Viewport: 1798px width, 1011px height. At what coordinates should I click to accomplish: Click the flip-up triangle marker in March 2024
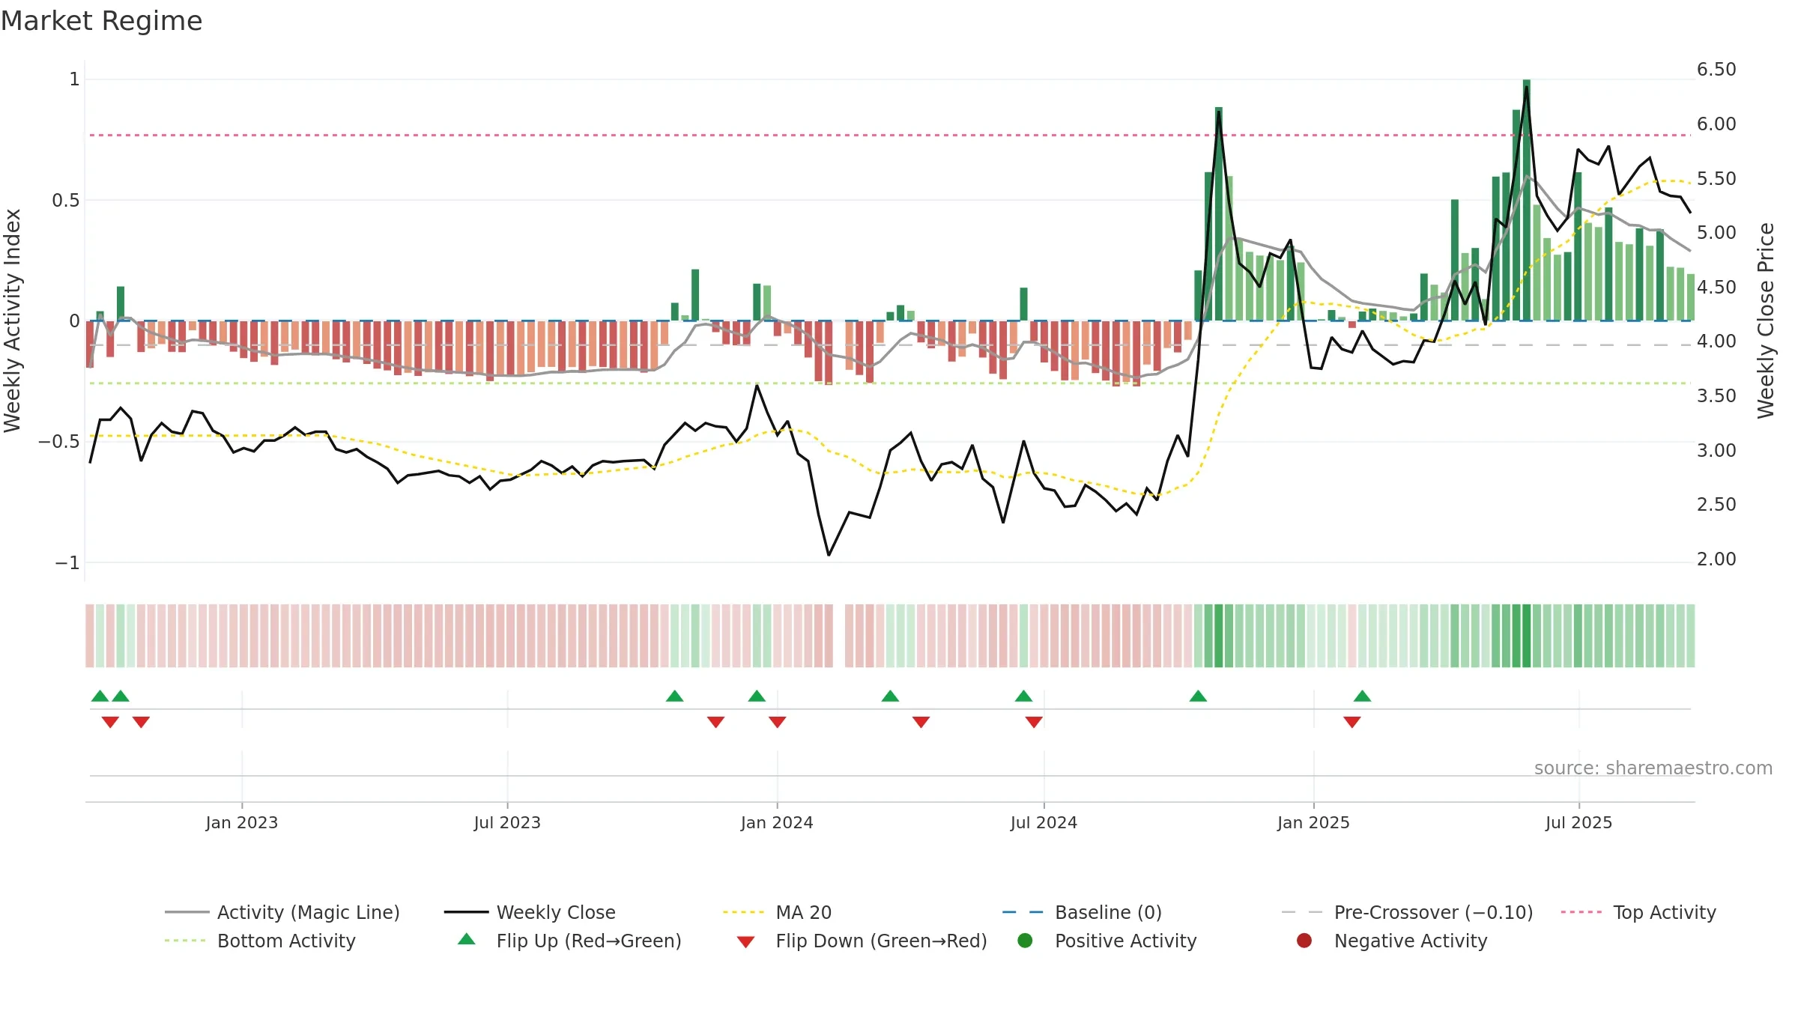tap(890, 696)
